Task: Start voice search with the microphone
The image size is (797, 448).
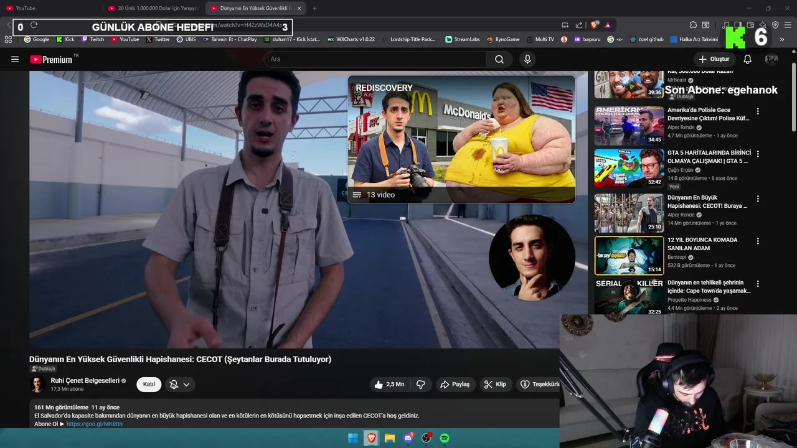Action: [x=527, y=59]
